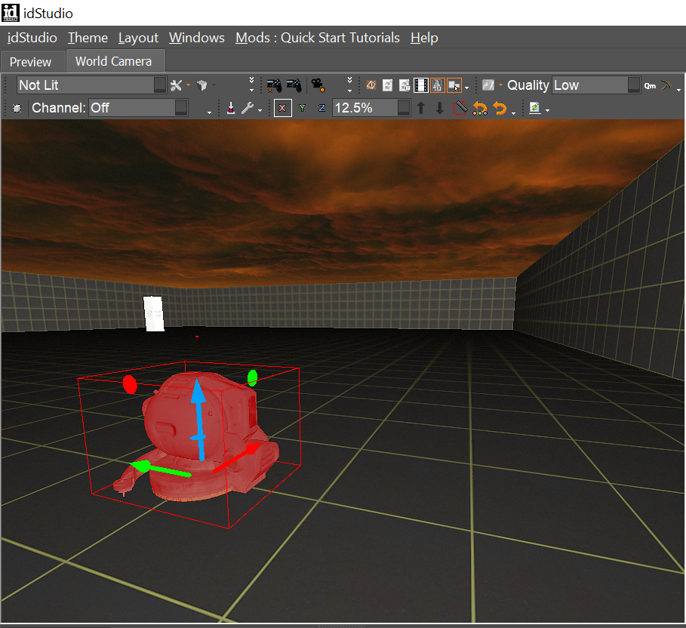Open the Windows menu

click(197, 38)
